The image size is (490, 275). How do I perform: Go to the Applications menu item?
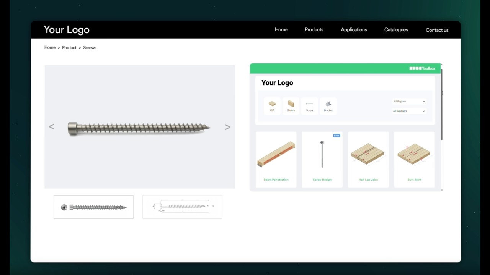pyautogui.click(x=354, y=30)
